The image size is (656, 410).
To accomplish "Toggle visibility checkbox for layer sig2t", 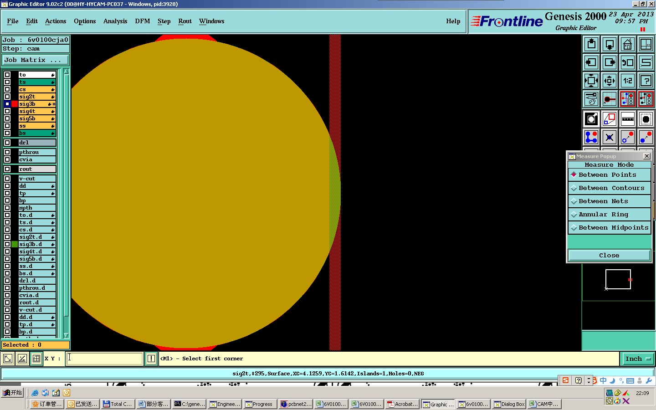I will (7, 97).
